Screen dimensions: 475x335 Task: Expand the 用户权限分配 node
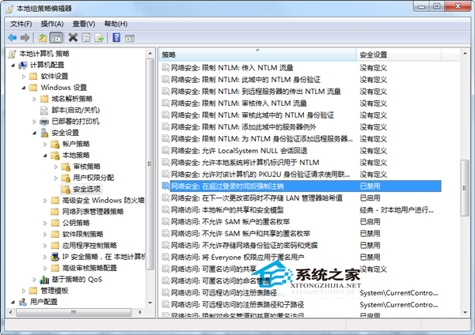(x=55, y=178)
